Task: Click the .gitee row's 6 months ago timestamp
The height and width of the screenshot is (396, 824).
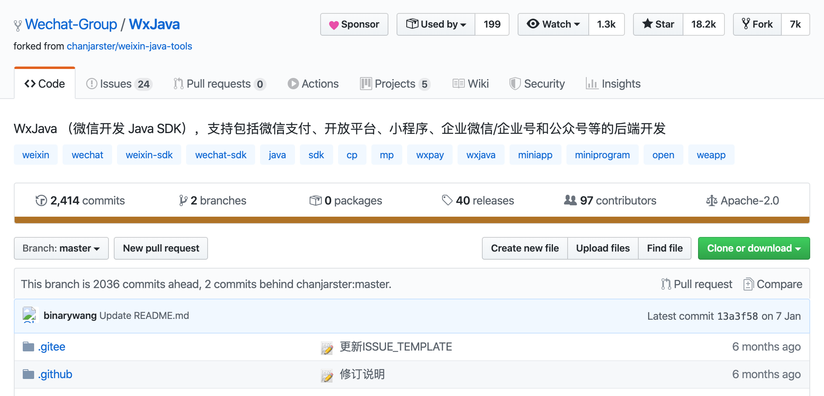Action: pyautogui.click(x=766, y=347)
